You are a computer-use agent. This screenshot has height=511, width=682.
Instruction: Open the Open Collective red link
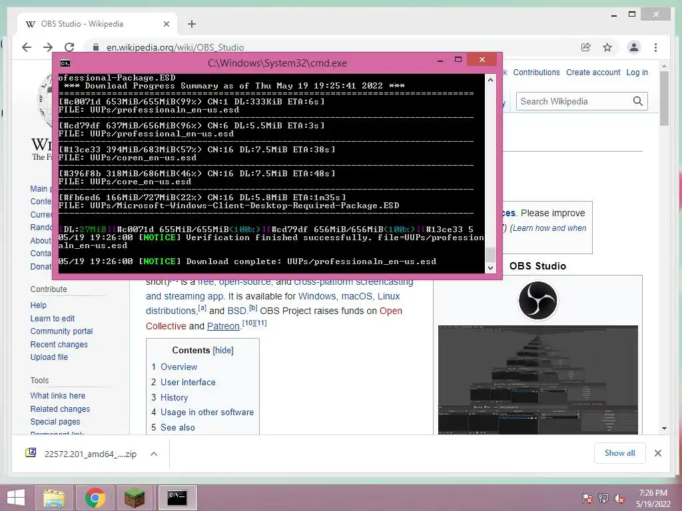tap(390, 311)
